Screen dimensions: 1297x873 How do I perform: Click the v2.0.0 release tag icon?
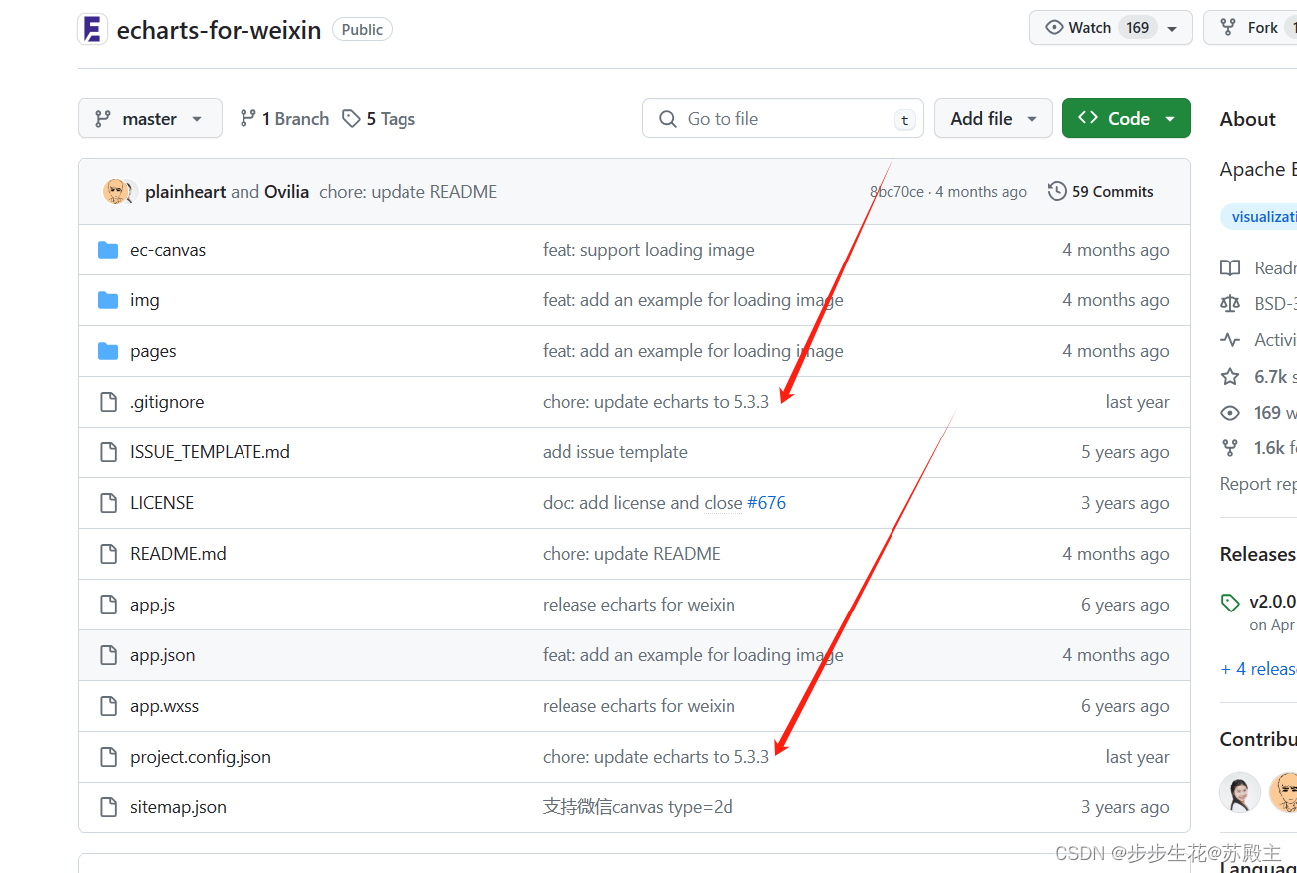point(1230,603)
